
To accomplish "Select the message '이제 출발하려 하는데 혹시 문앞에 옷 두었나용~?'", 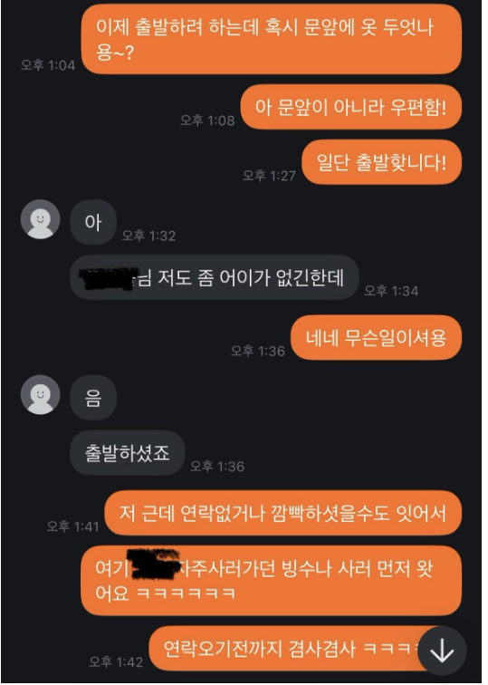I will coord(271,39).
